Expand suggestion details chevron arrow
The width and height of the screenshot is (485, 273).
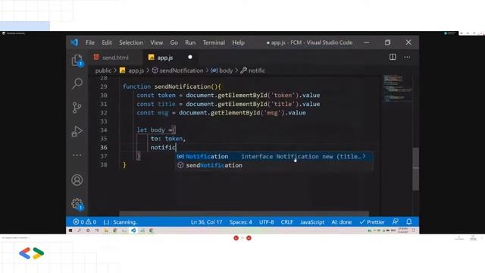pyautogui.click(x=364, y=156)
